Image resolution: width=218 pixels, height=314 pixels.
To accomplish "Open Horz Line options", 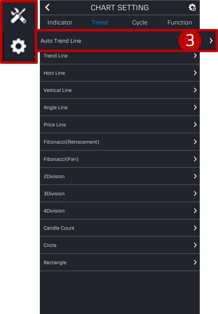I will 120,73.
